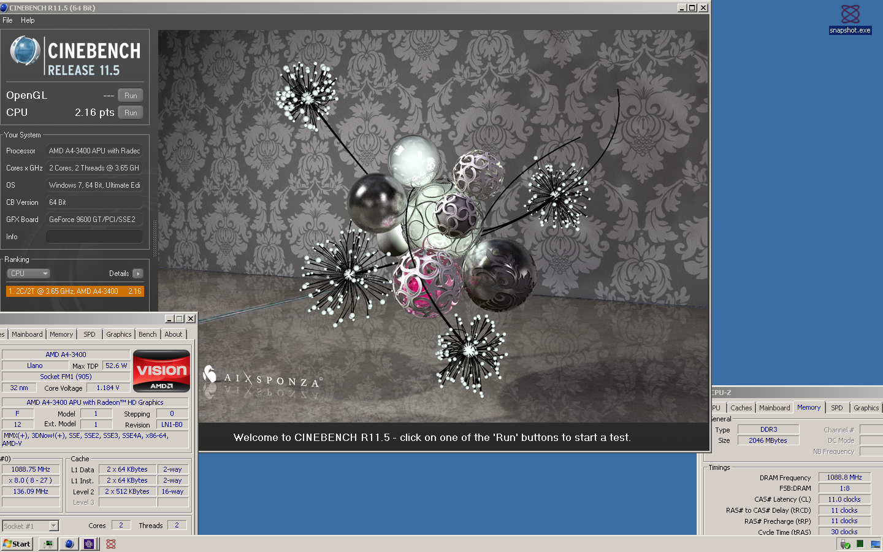Click the Cores x GHz value field

tap(94, 168)
